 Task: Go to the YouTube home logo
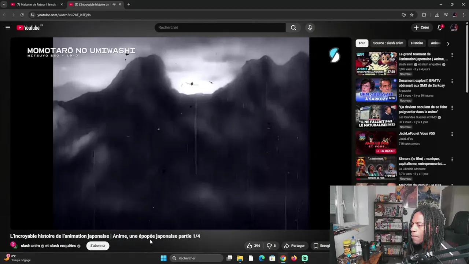point(28,27)
